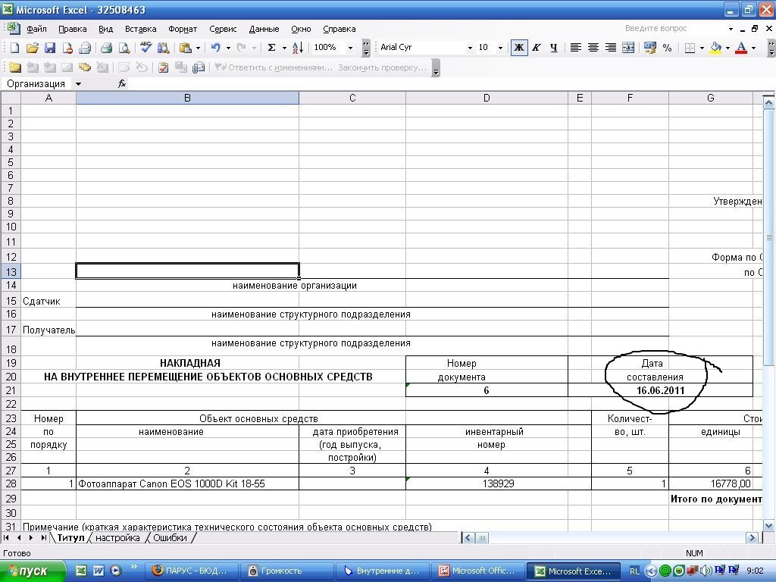The image size is (776, 582).
Task: Click the Fill Color paint bucket swatch
Action: tap(715, 48)
